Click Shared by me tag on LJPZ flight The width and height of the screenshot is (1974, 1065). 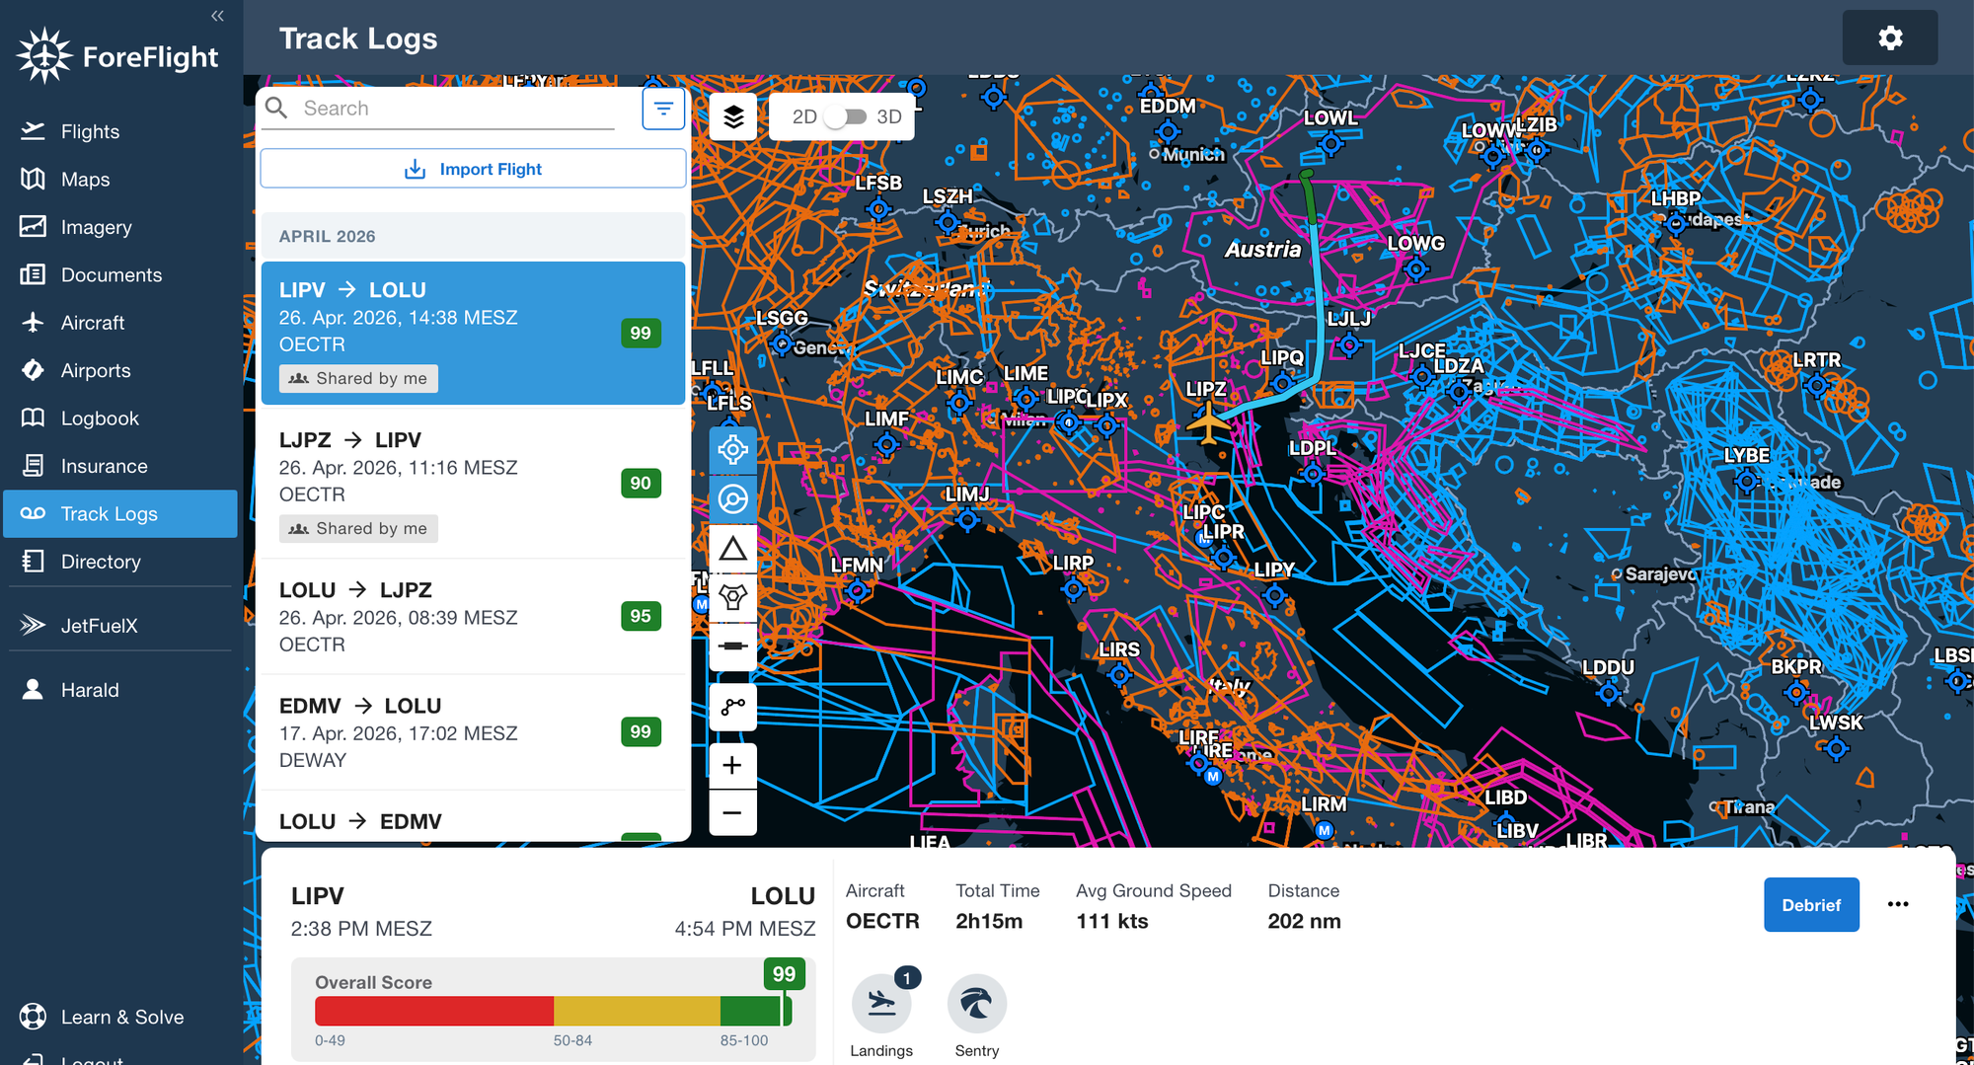358,528
